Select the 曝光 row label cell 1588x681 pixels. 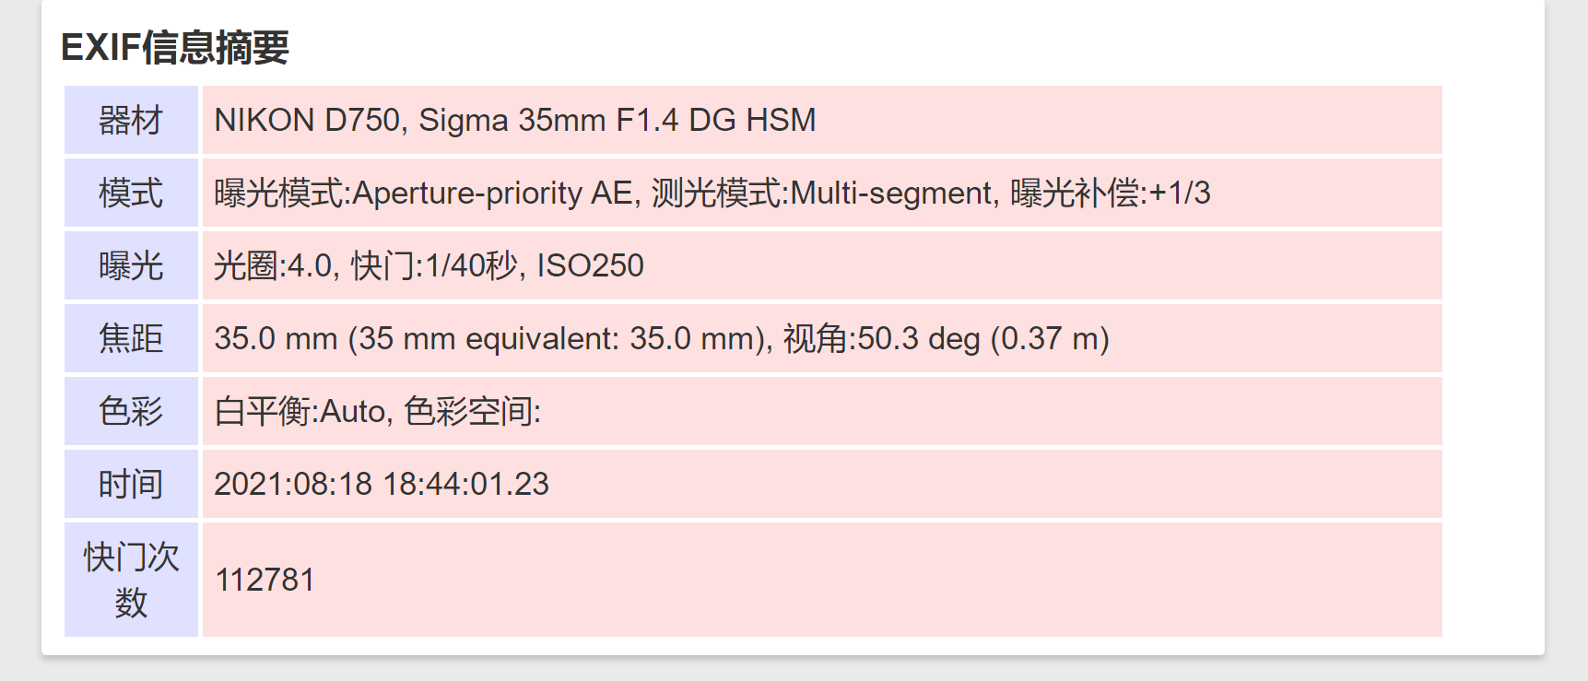[x=131, y=265]
